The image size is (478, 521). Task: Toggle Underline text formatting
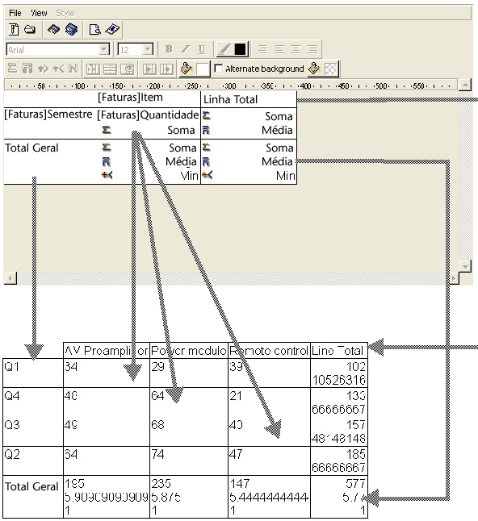pos(202,49)
